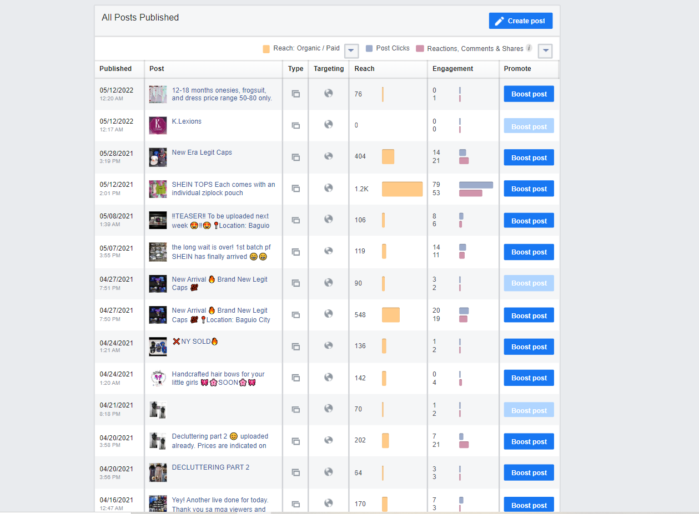The image size is (699, 514).
Task: Open the K.Lexions post link
Action: click(187, 121)
